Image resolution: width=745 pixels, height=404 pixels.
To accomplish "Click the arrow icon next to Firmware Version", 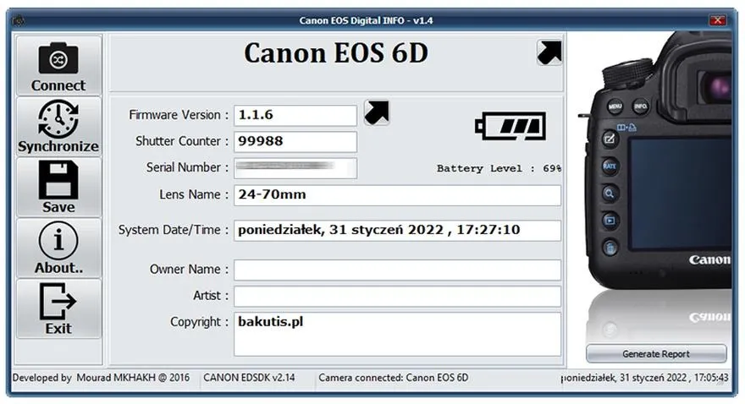I will click(377, 113).
